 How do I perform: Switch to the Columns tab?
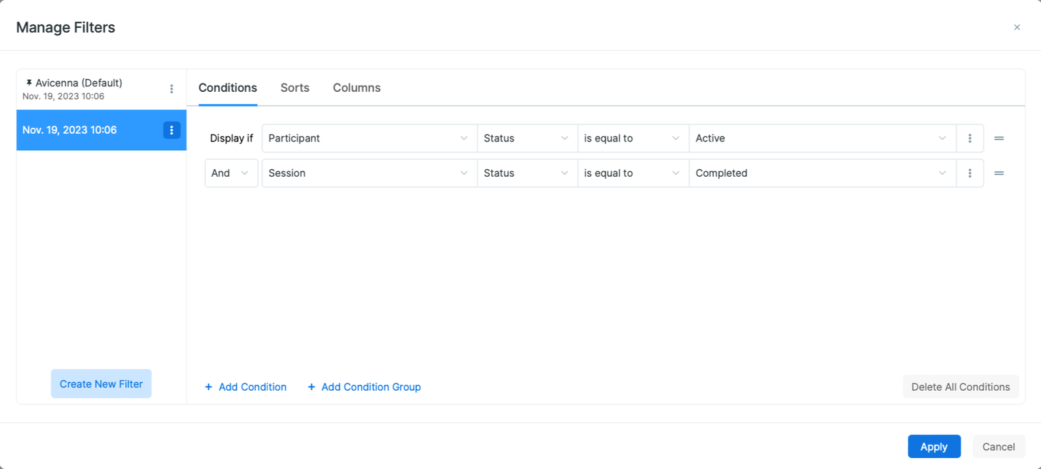coord(357,88)
